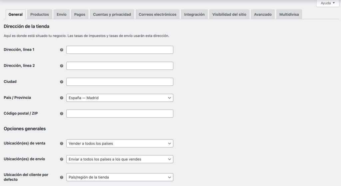
Task: Click help icon for Ubicación(es) de venta
Action: (62, 143)
